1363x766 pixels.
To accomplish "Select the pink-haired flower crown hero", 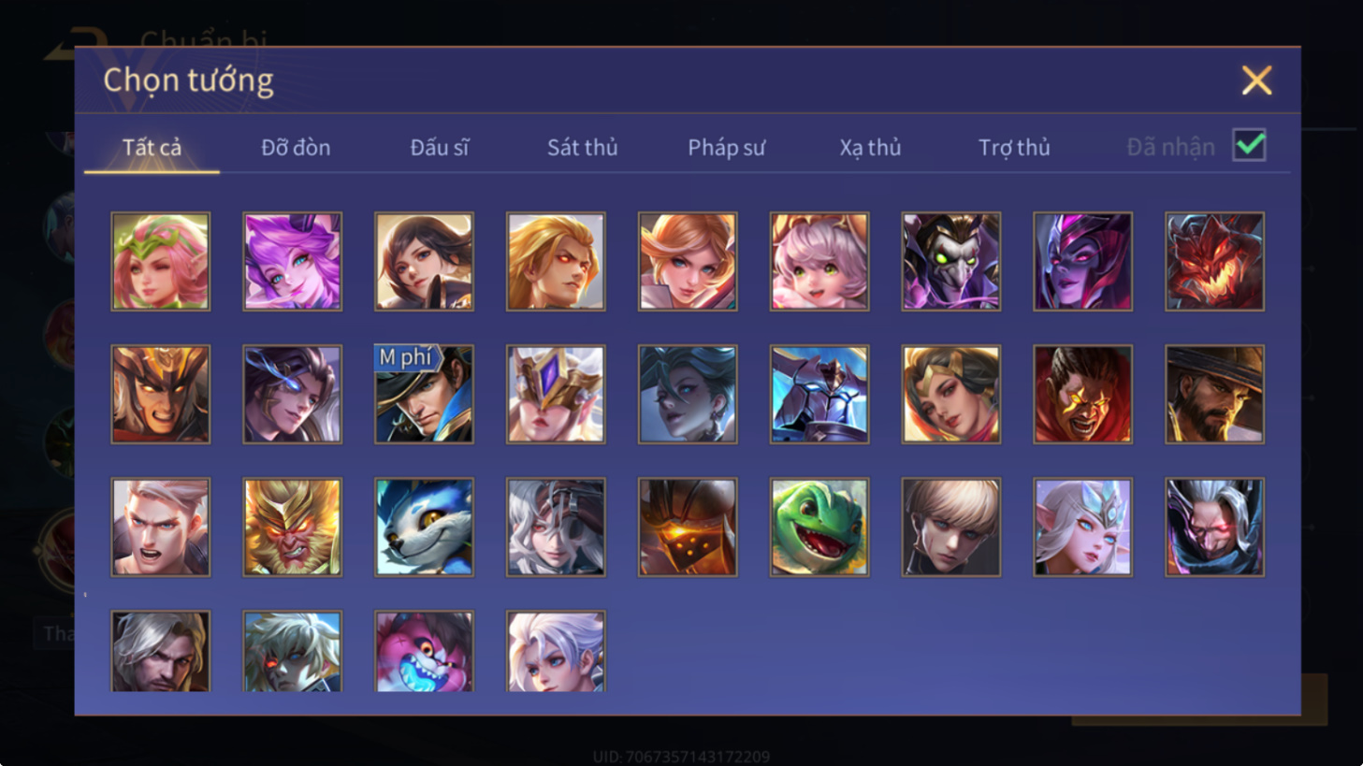I will click(x=160, y=261).
